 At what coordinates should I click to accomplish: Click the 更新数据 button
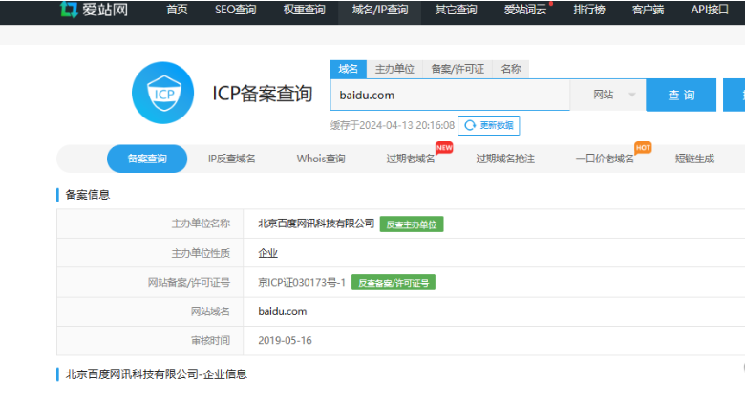point(488,125)
